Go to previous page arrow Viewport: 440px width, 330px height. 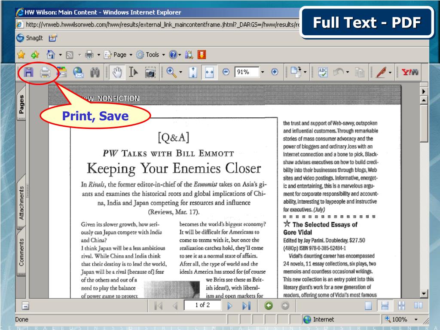click(x=175, y=306)
